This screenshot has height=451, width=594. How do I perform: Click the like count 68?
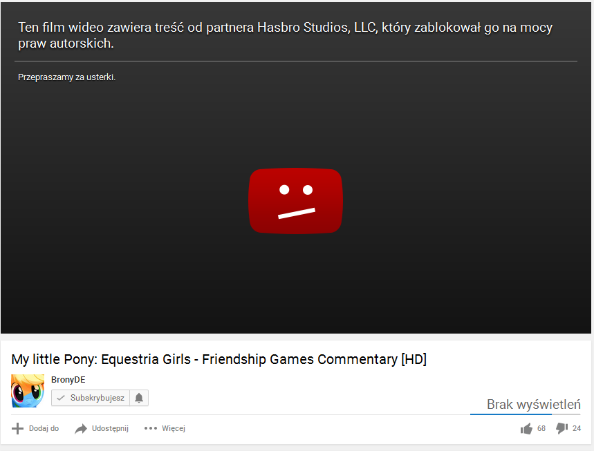click(x=541, y=428)
